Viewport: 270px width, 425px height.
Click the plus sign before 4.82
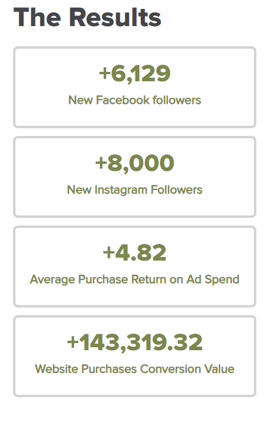(109, 252)
